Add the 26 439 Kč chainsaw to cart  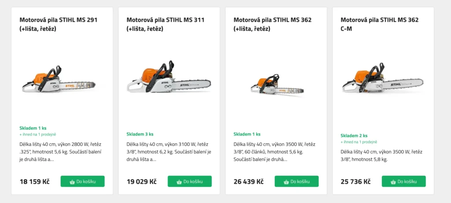pyautogui.click(x=297, y=181)
